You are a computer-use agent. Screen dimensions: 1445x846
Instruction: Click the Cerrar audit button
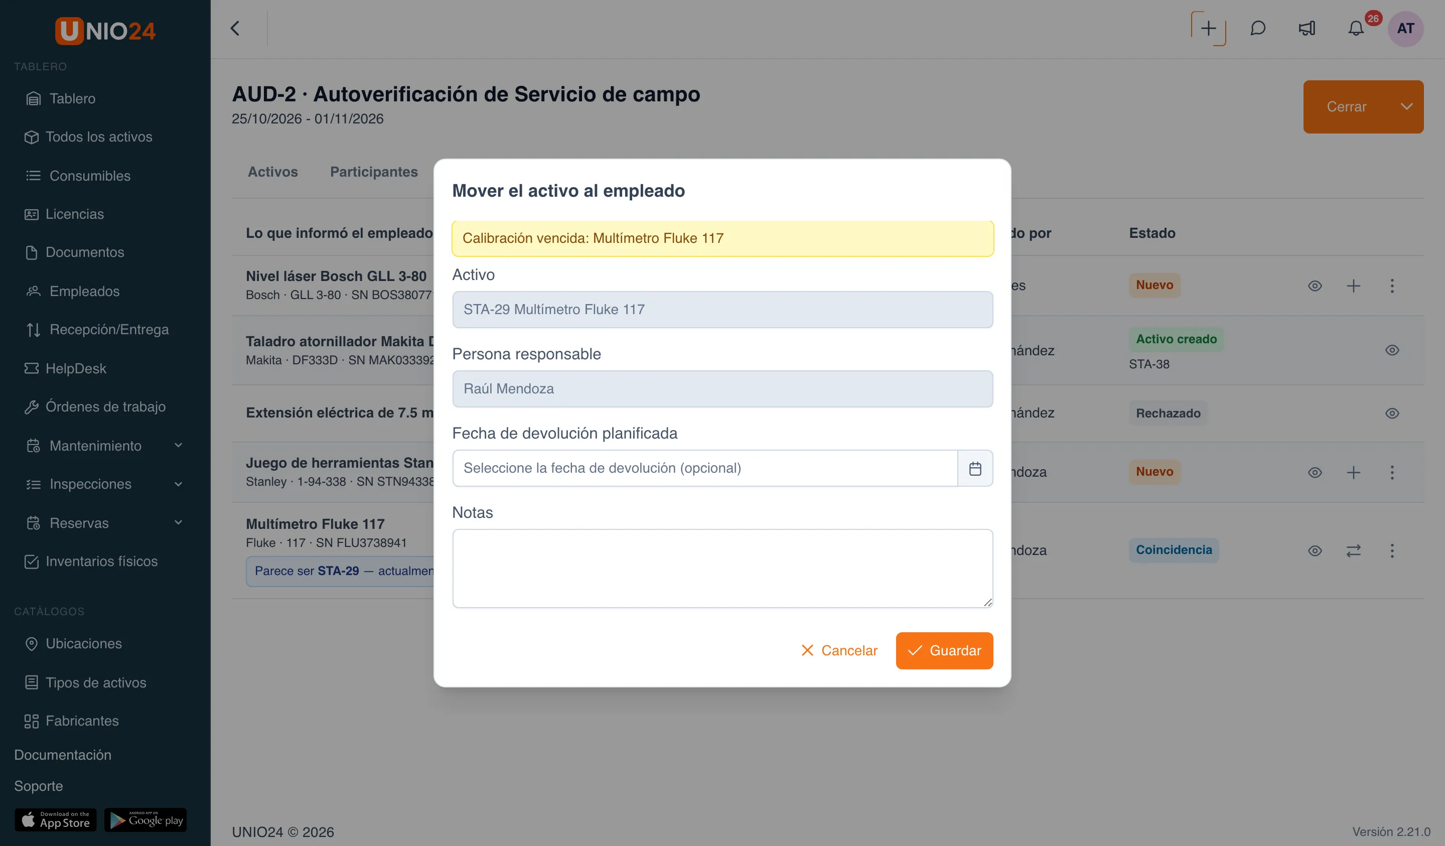click(x=1346, y=107)
